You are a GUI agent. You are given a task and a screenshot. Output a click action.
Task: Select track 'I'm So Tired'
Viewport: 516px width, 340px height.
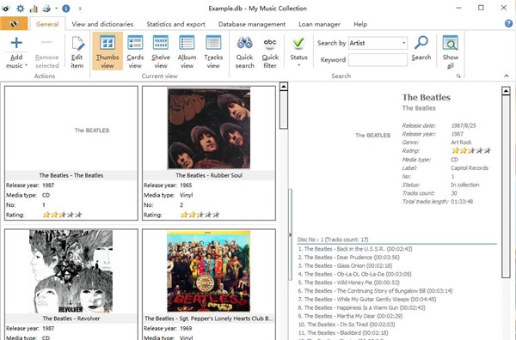pyautogui.click(x=347, y=325)
